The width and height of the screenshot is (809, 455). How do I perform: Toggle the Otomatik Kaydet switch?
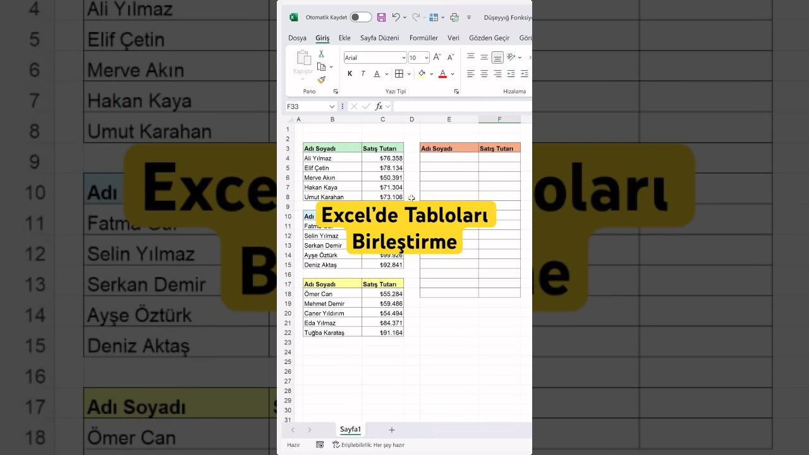point(361,17)
